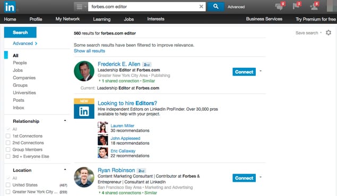Tick the United States location checkbox
The width and height of the screenshot is (337, 196).
8,185
